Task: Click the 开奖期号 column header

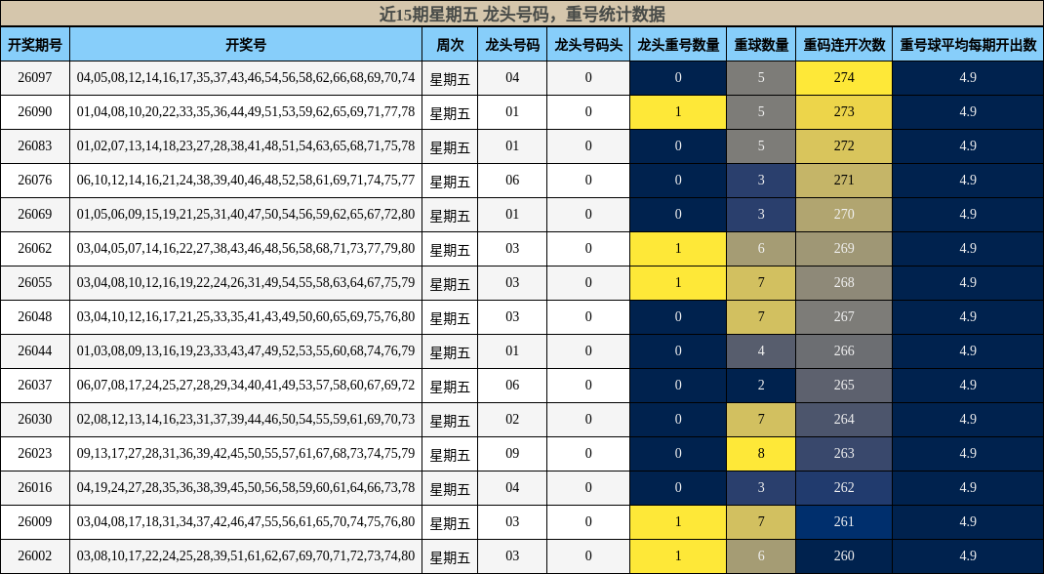Action: click(36, 44)
